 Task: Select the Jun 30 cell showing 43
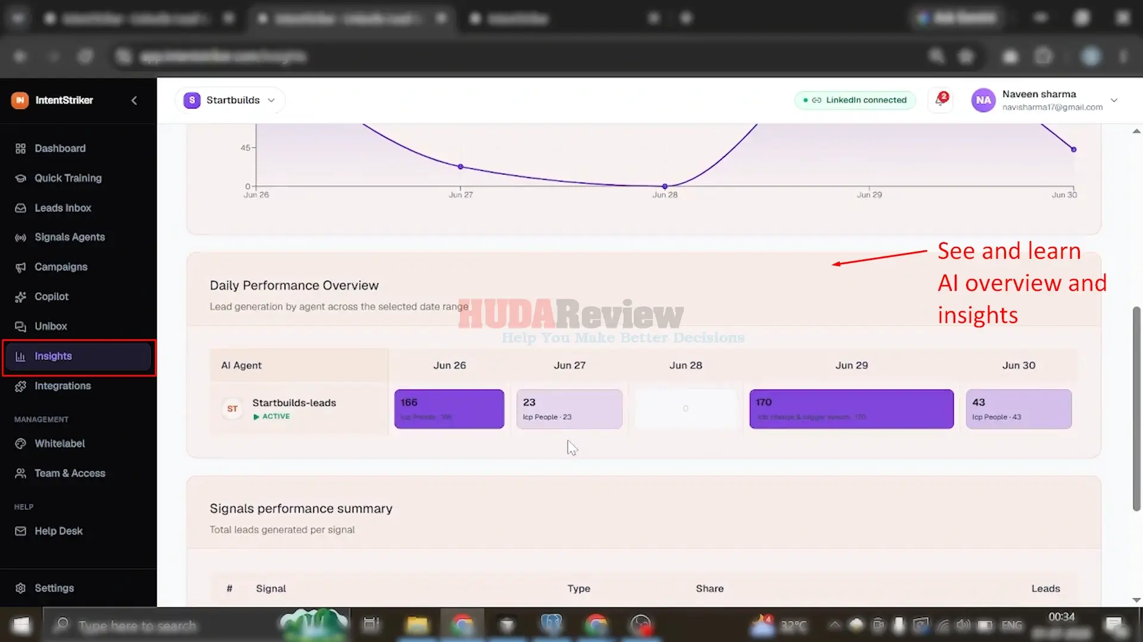[x=1019, y=409]
